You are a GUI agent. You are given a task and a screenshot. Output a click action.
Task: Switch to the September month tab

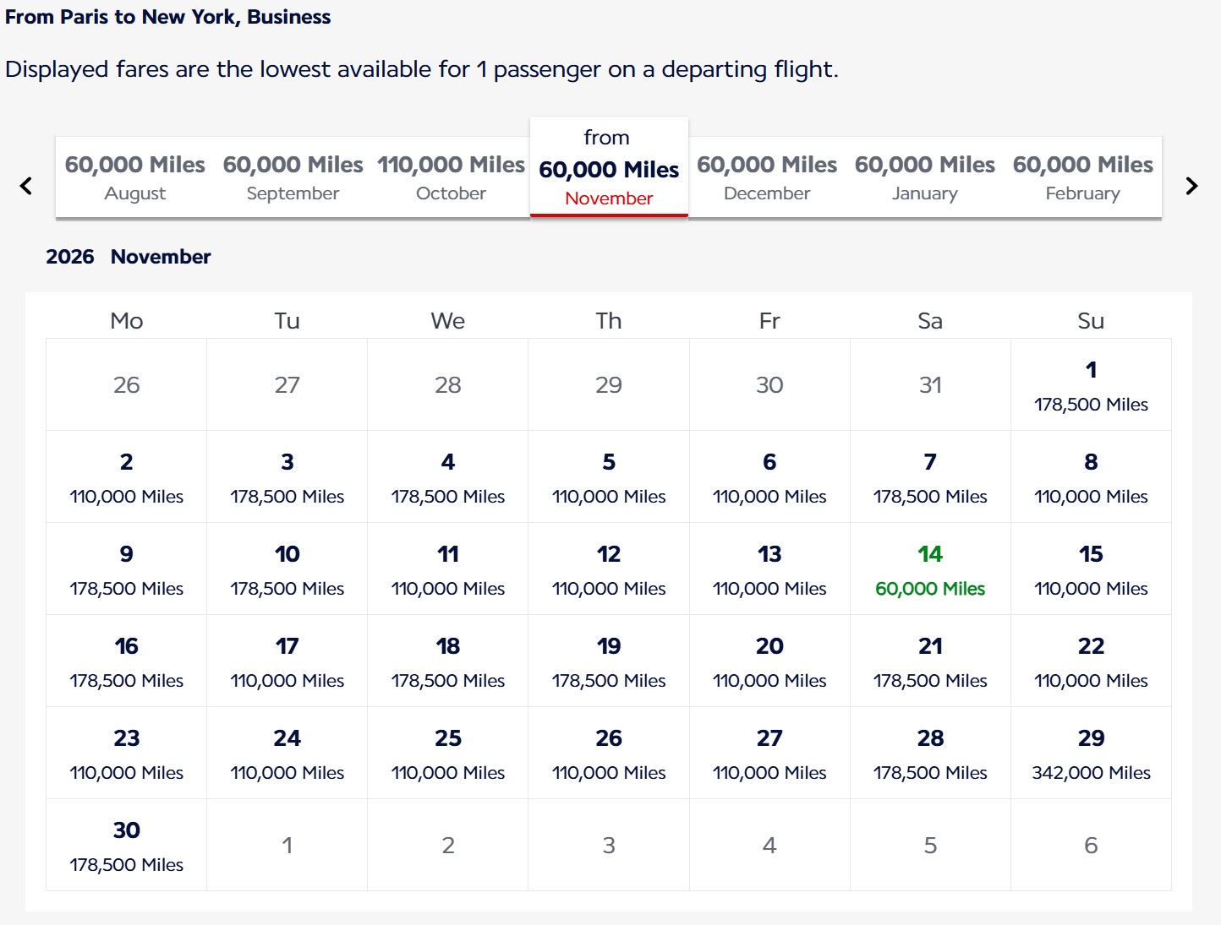point(293,177)
